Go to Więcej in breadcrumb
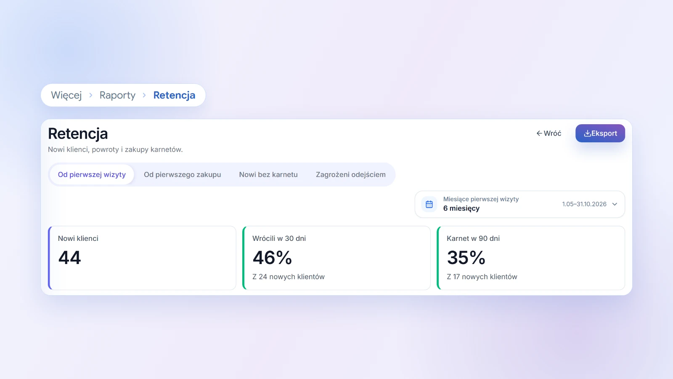The width and height of the screenshot is (673, 379). tap(66, 95)
